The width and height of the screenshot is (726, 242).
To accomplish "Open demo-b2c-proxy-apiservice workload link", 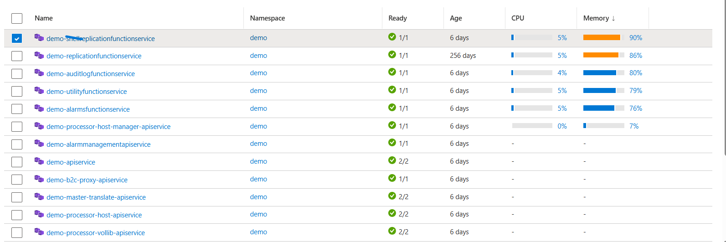I will (x=87, y=180).
